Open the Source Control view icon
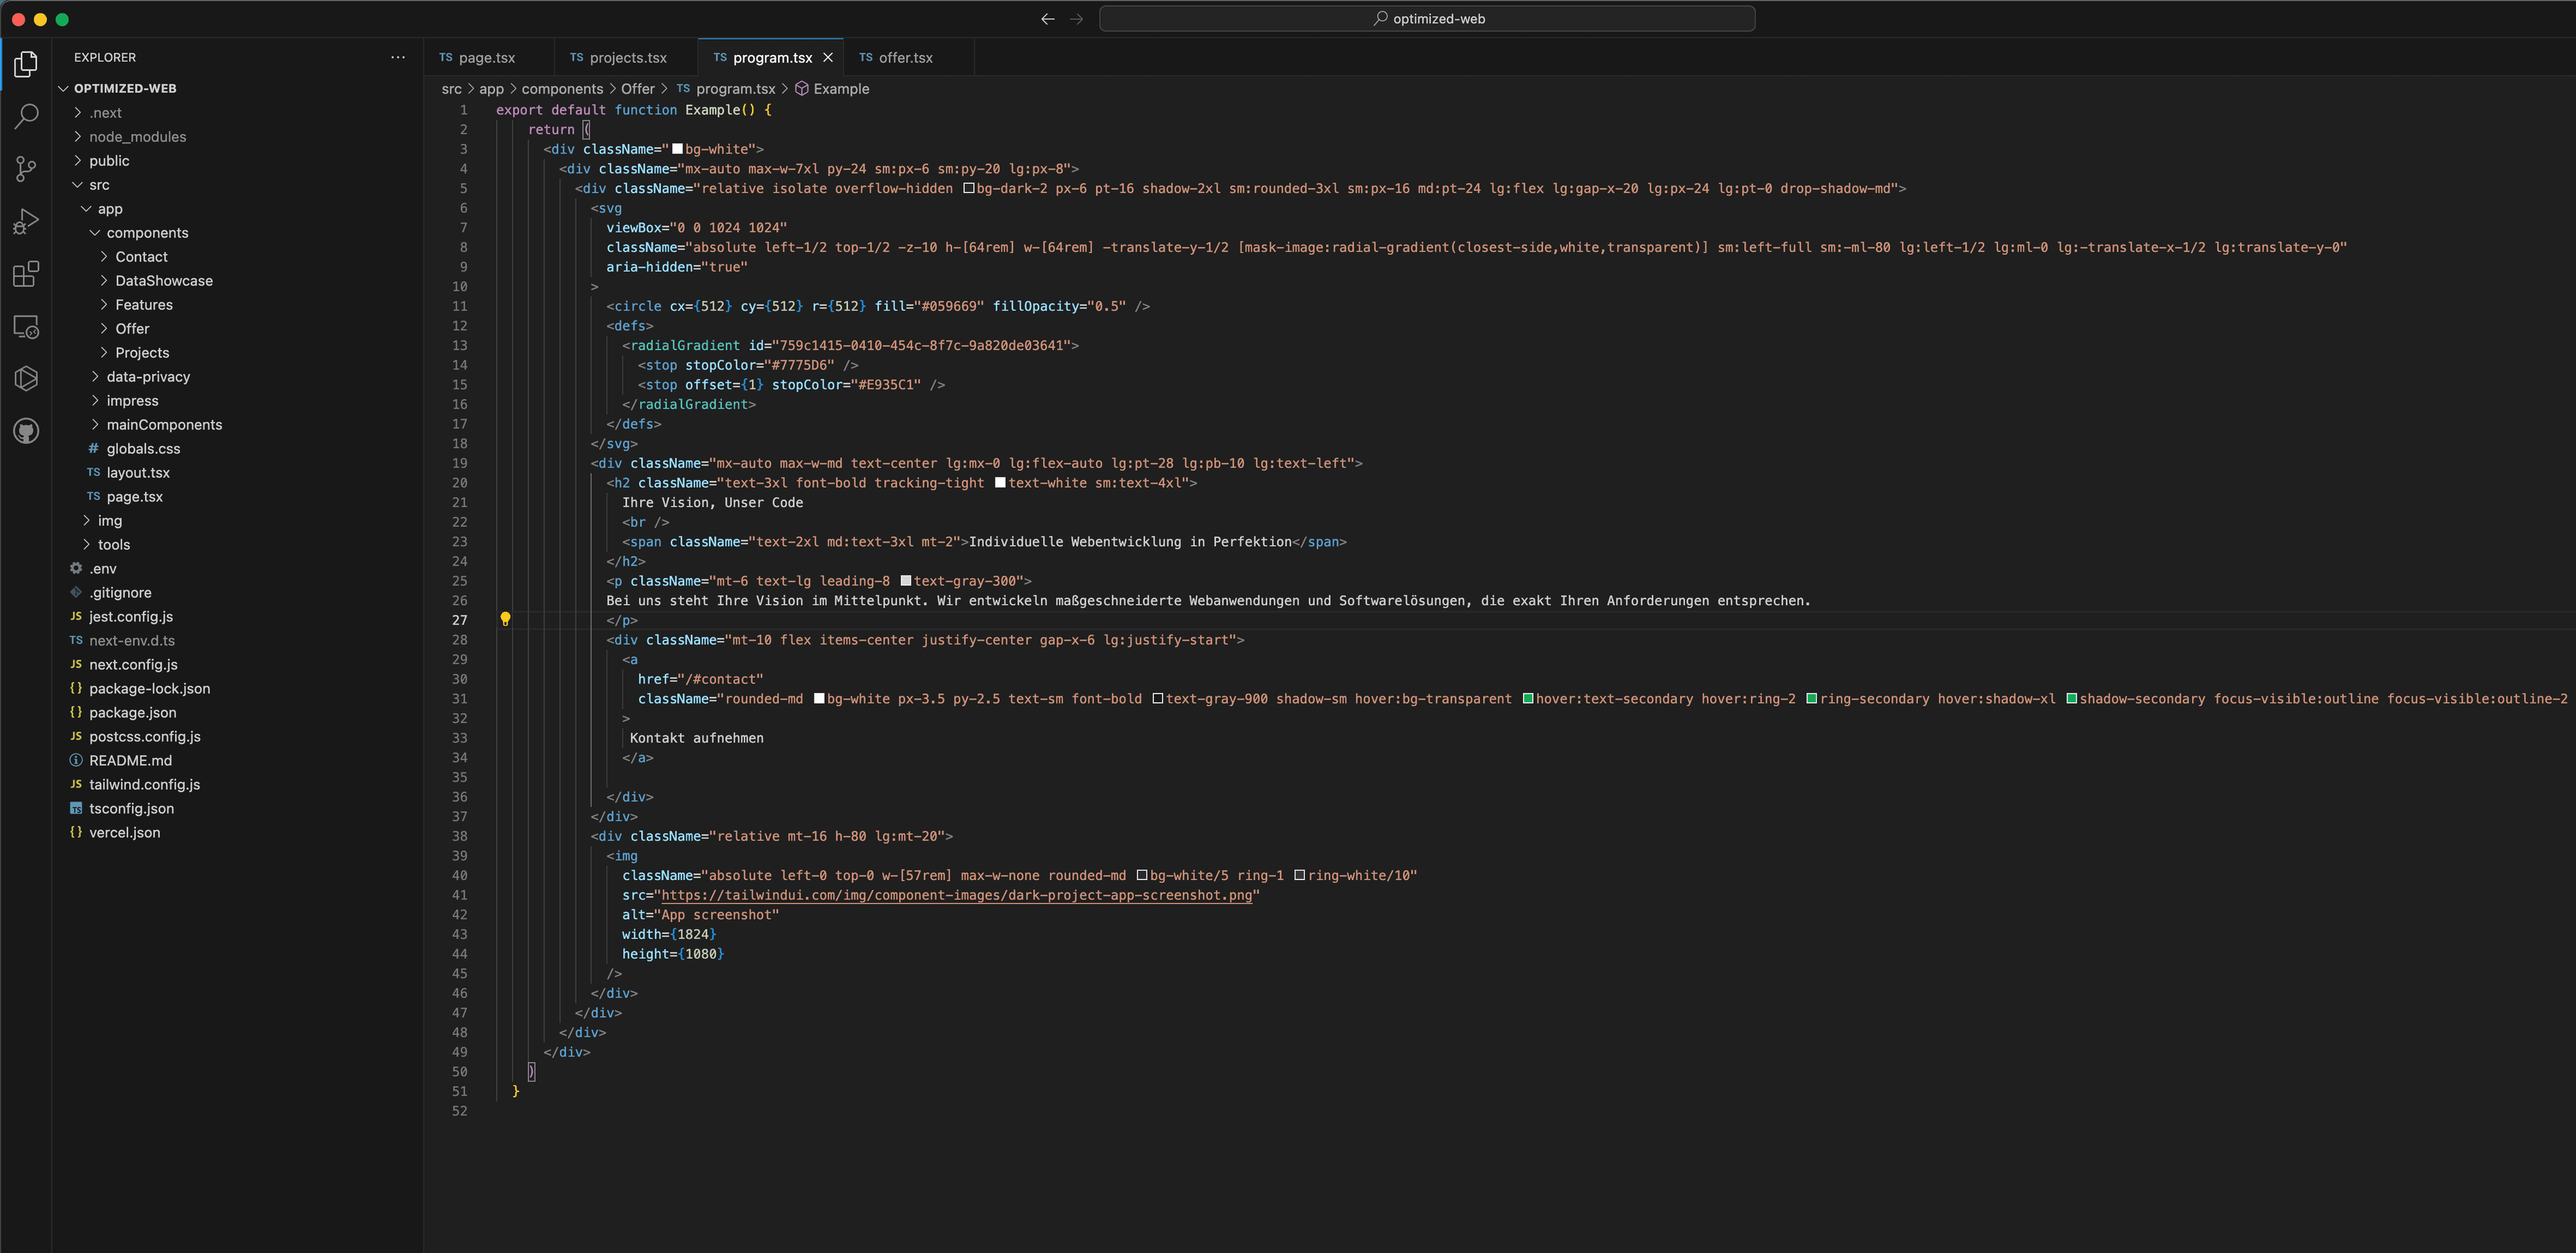 tap(26, 169)
